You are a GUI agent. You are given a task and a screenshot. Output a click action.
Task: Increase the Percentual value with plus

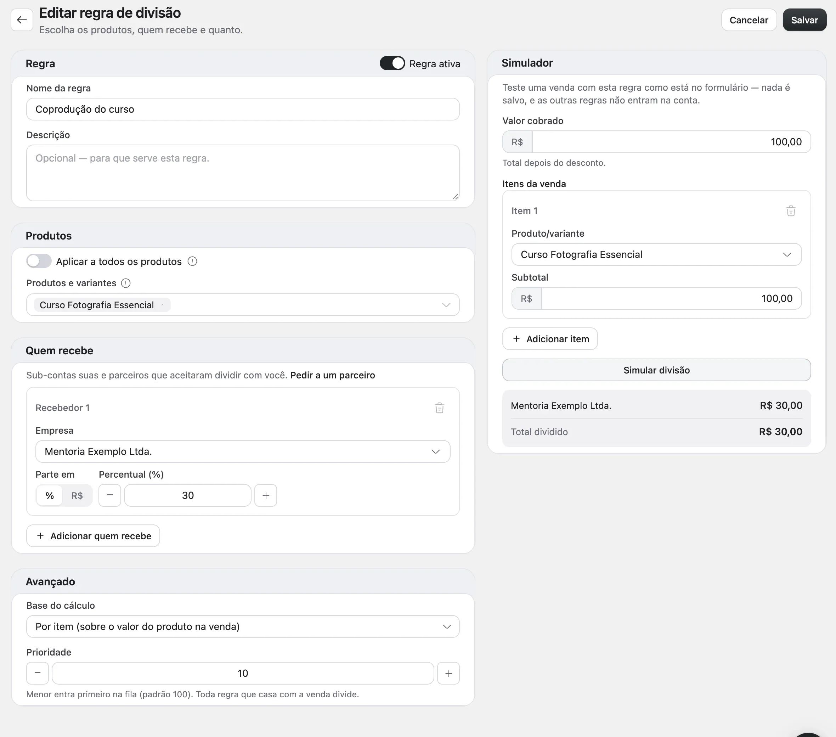(x=266, y=495)
